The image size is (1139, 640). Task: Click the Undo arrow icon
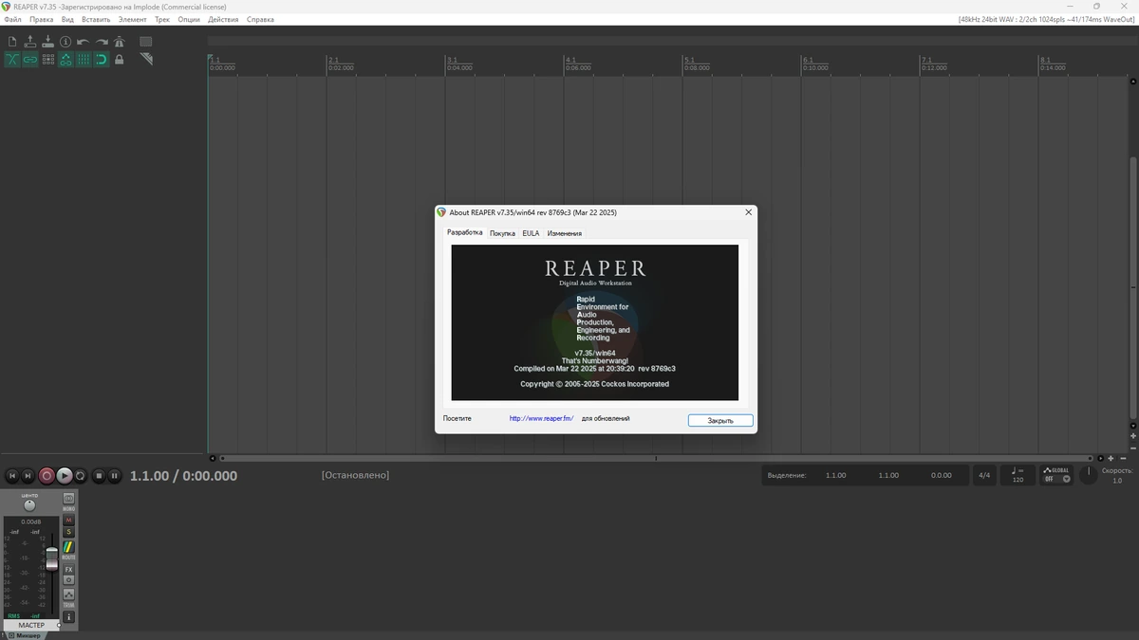[x=84, y=42]
